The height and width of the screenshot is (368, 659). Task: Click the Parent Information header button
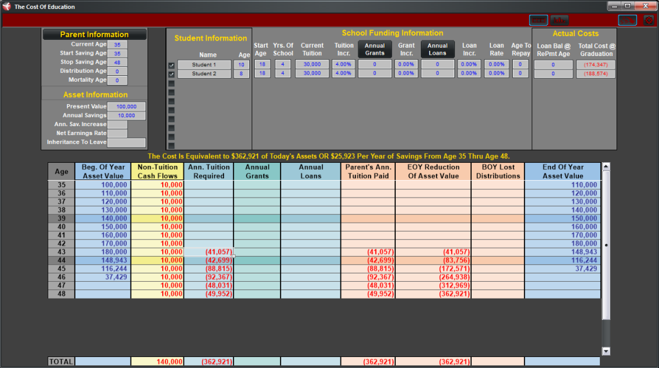(95, 35)
